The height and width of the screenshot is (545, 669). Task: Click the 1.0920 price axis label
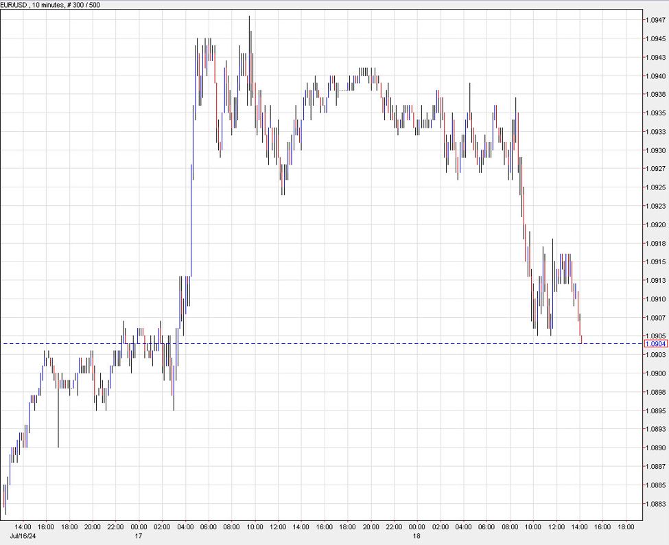pyautogui.click(x=655, y=224)
